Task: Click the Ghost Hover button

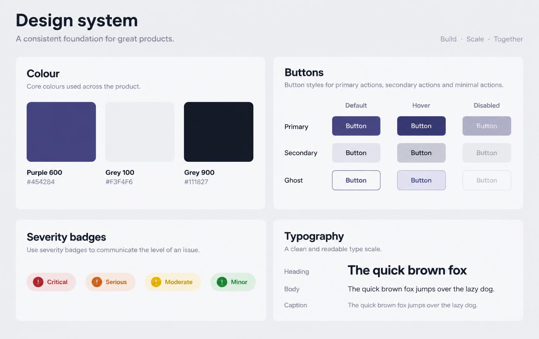Action: click(421, 180)
